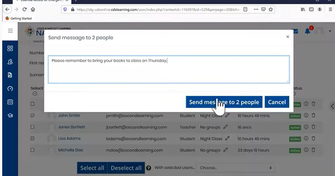
Task: Click the browser home icon
Action: [x=33, y=9]
